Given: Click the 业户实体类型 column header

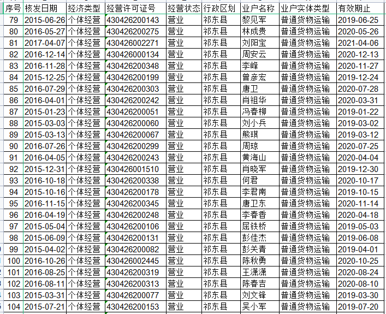Looking at the screenshot, I should point(305,8).
